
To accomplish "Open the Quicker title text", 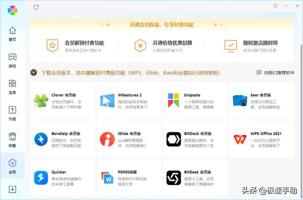I will pos(59,172).
